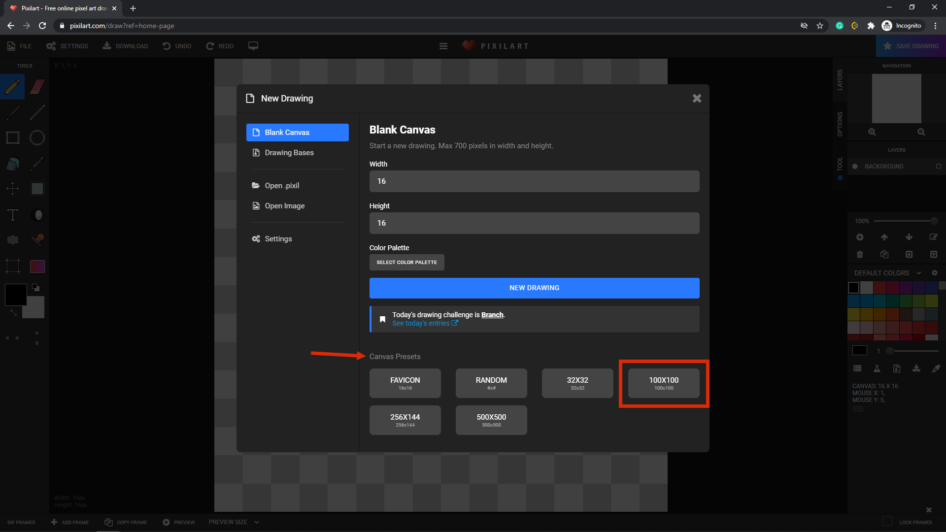Rename layer with edit icon
946x532 pixels.
click(x=933, y=237)
